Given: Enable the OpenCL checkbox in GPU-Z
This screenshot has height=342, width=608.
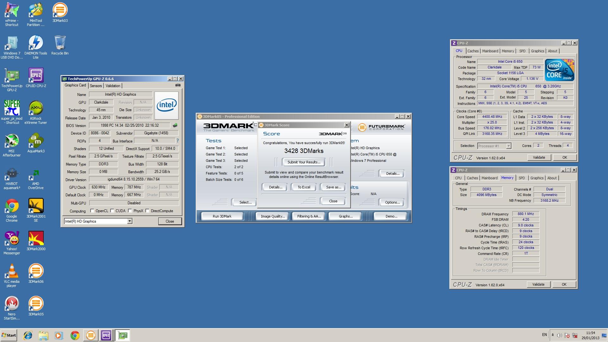Looking at the screenshot, I should tap(92, 211).
